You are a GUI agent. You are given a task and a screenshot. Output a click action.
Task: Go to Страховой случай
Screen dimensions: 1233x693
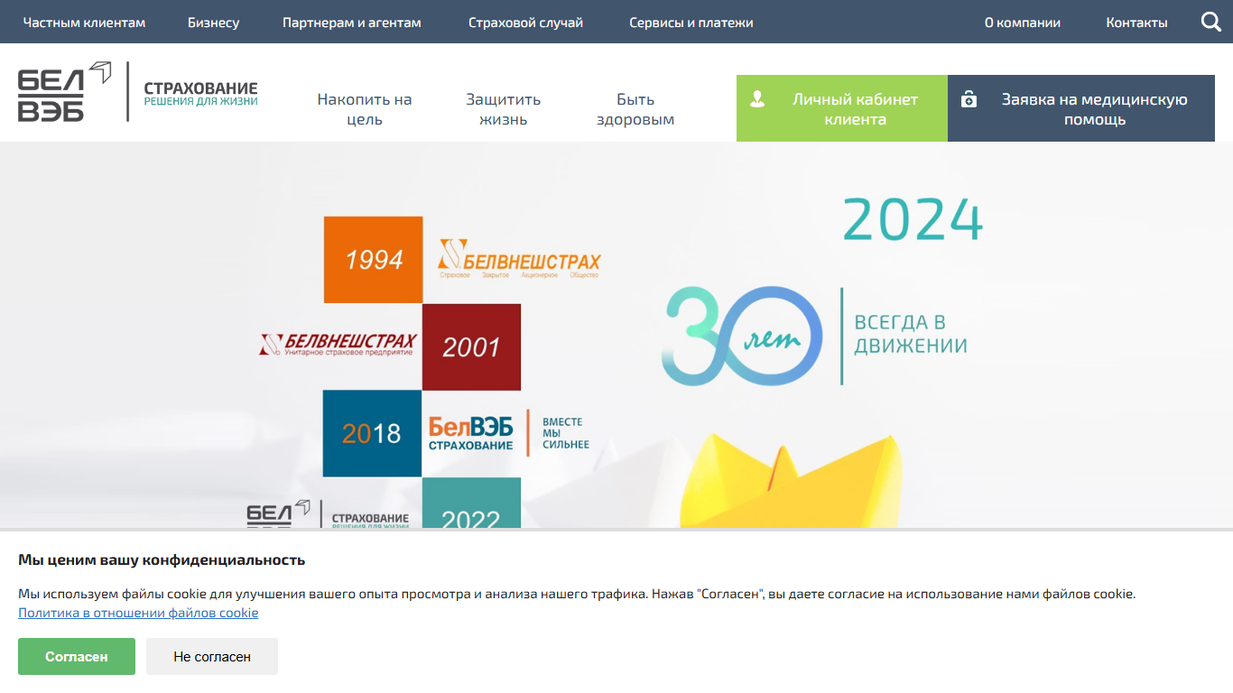coord(525,23)
